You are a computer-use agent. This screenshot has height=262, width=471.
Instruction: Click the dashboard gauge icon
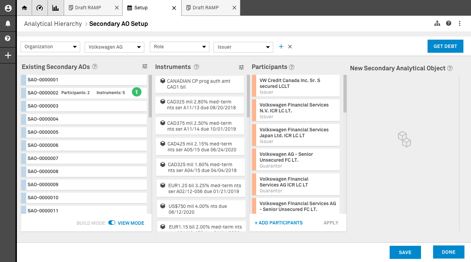40,8
